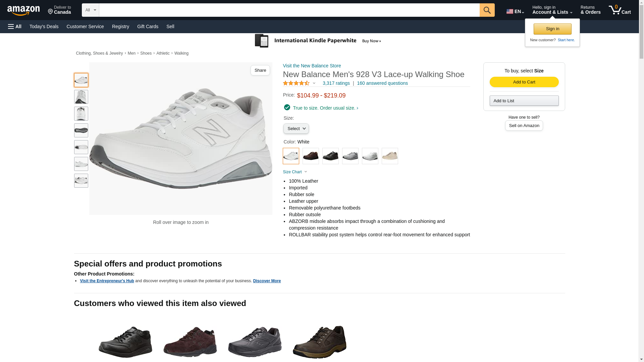Select the beige color swatch
This screenshot has height=362, width=644.
[390, 156]
